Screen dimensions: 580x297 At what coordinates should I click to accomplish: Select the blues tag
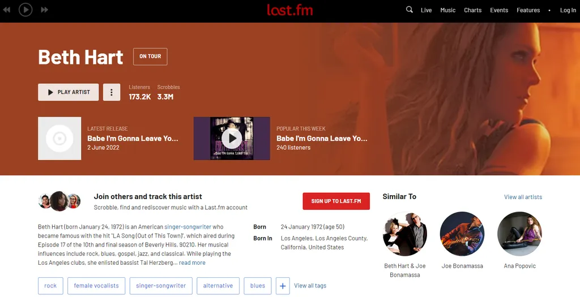click(x=258, y=286)
